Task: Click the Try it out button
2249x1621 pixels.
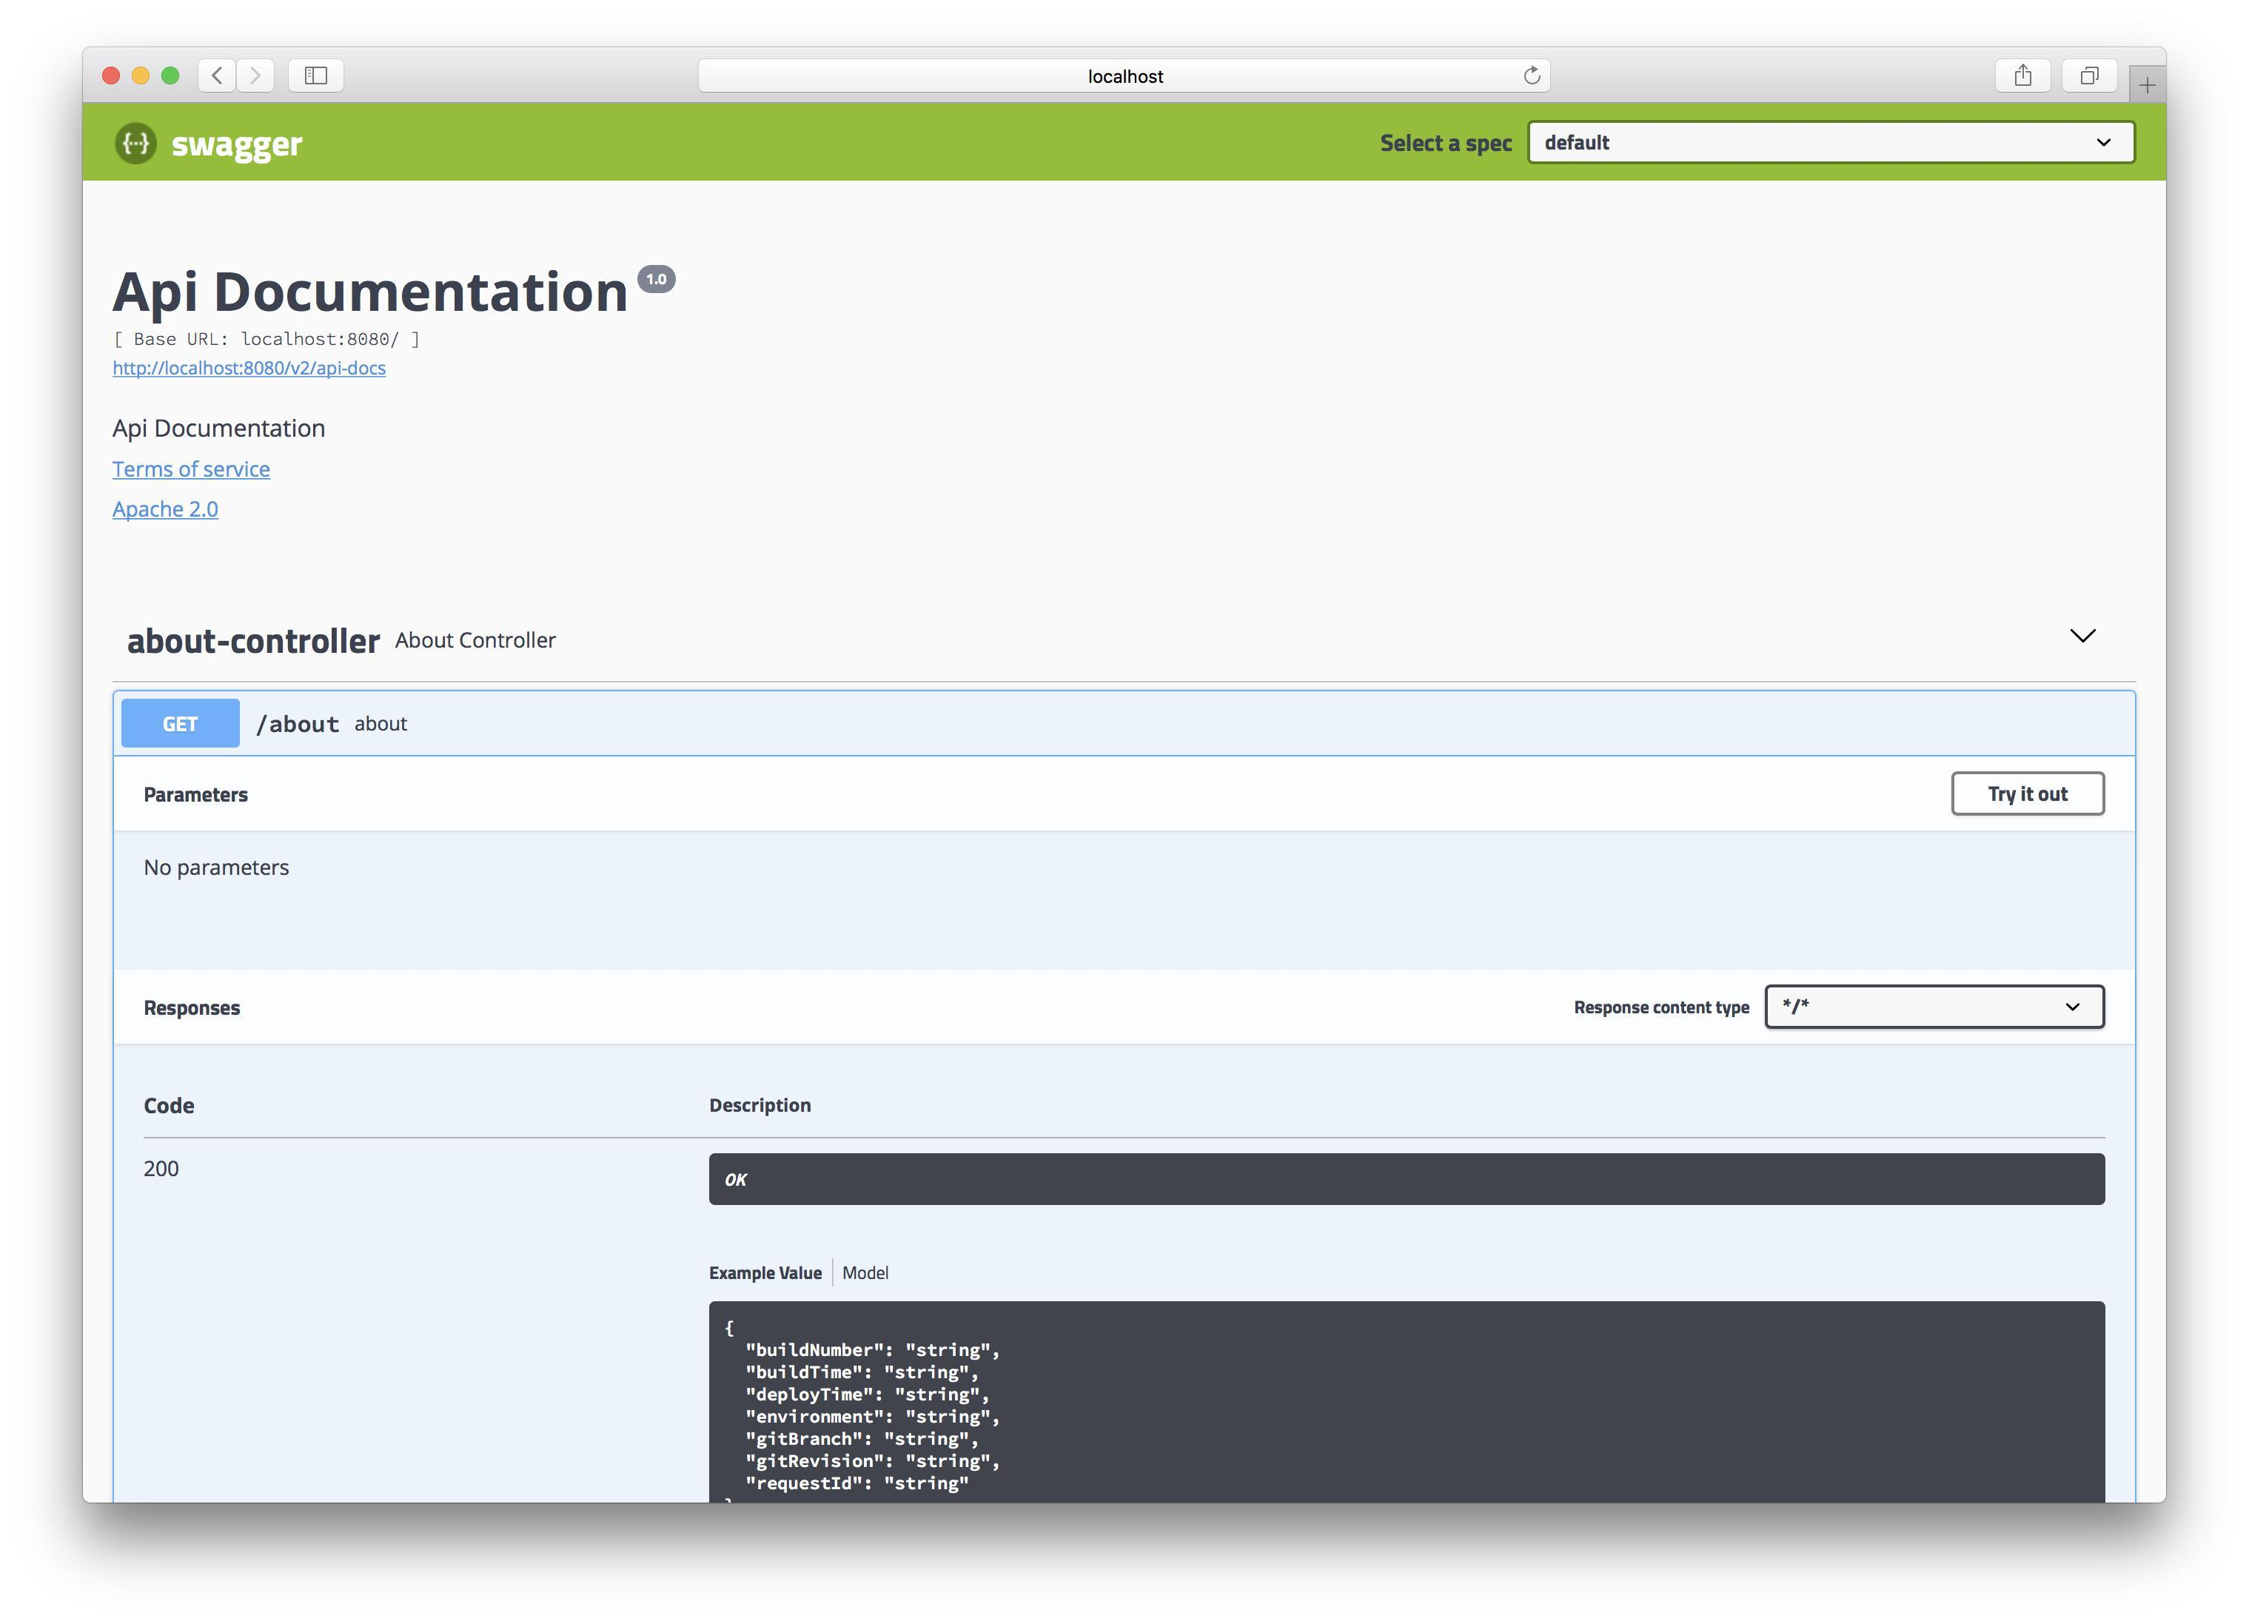Action: click(x=2027, y=793)
